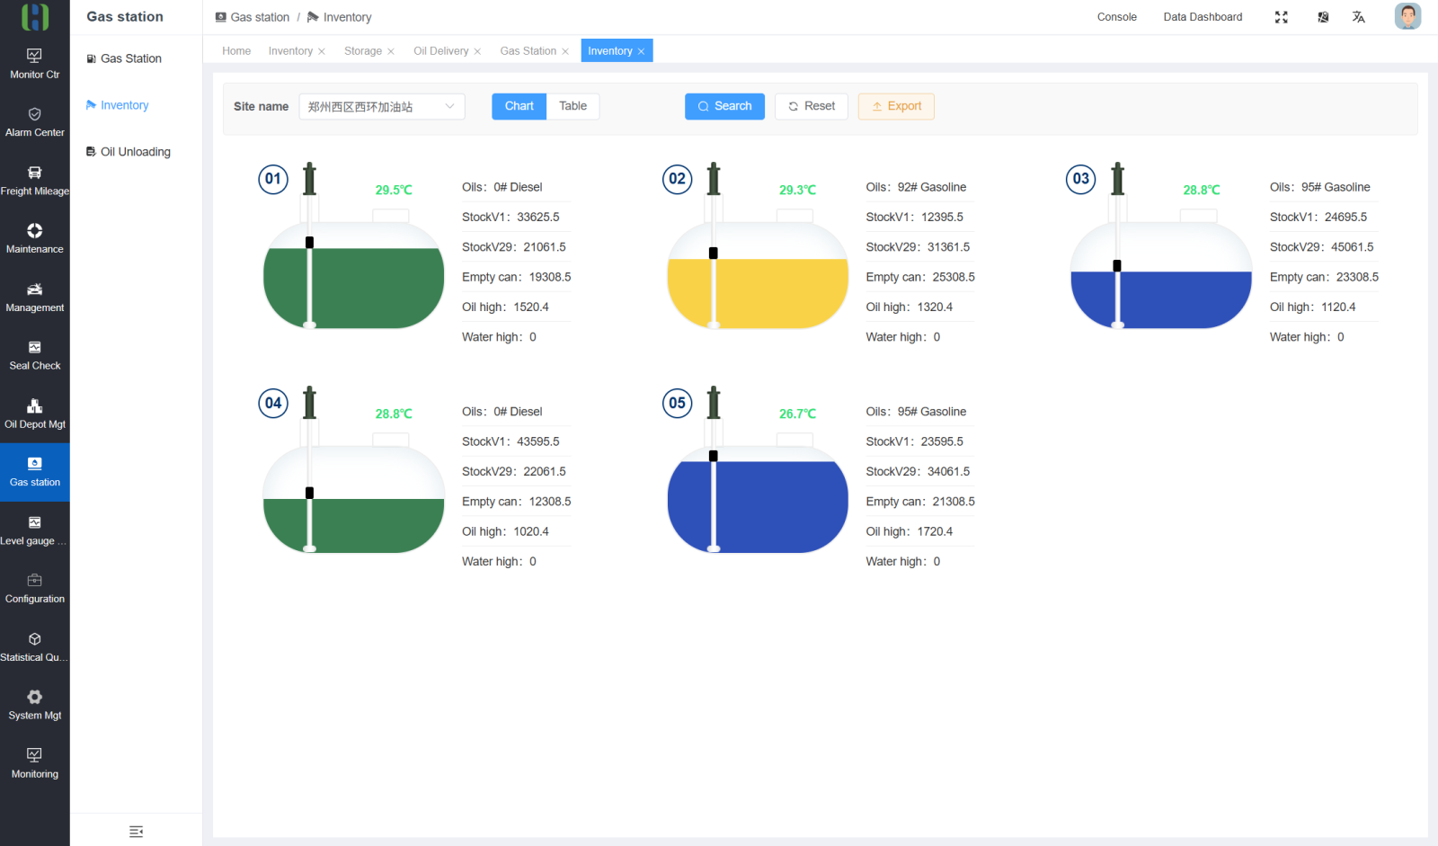Switch to the Gas Station tab
This screenshot has height=846, width=1438.
pos(528,51)
